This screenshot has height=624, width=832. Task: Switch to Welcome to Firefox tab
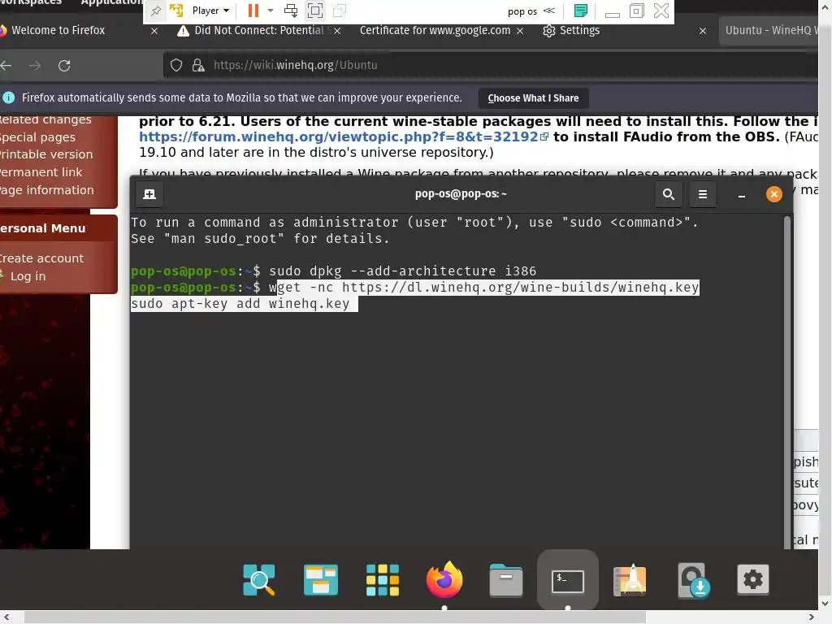pyautogui.click(x=58, y=30)
